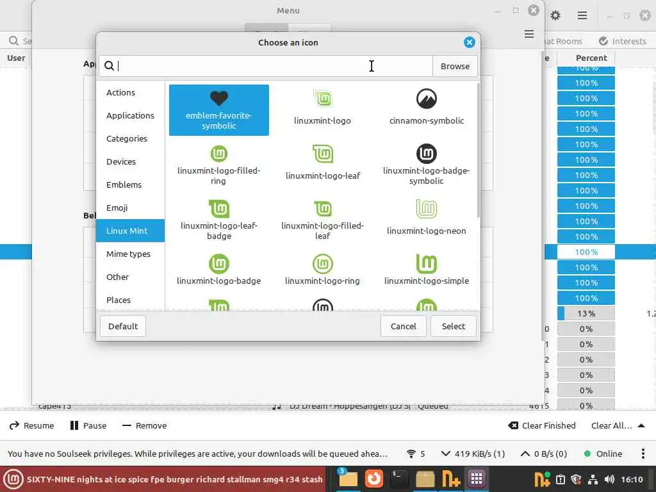
Task: Open the Actions icon category
Action: pyautogui.click(x=130, y=92)
